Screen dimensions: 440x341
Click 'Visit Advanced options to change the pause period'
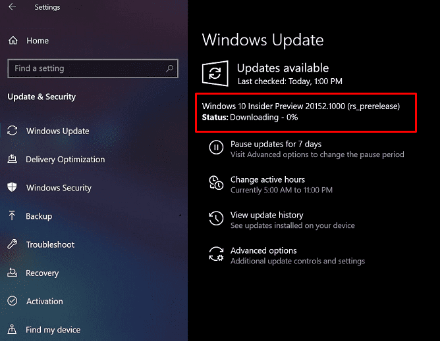click(x=317, y=154)
